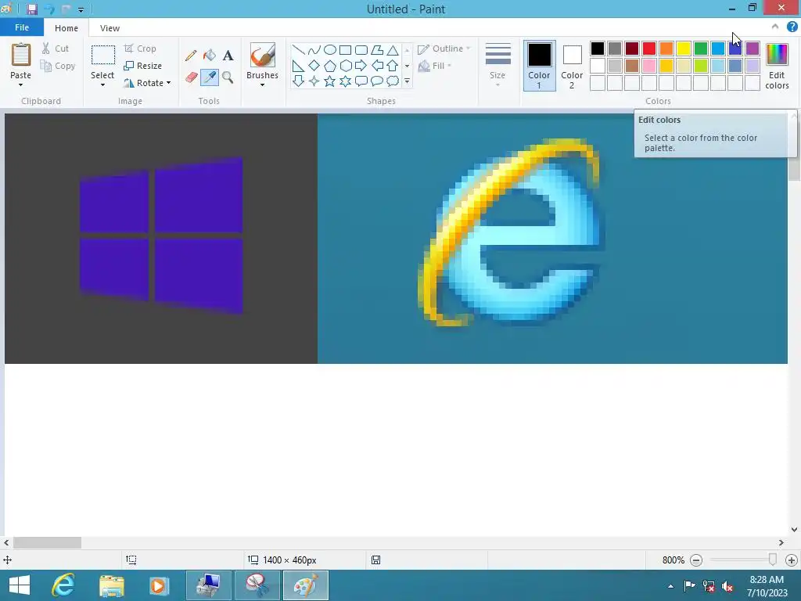Choose the Six-point star shape
The width and height of the screenshot is (801, 601).
(345, 81)
